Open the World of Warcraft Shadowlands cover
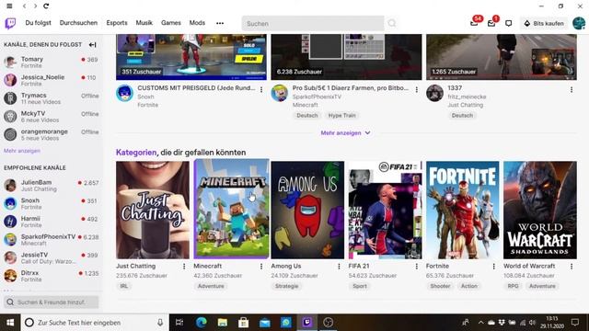 coord(540,210)
